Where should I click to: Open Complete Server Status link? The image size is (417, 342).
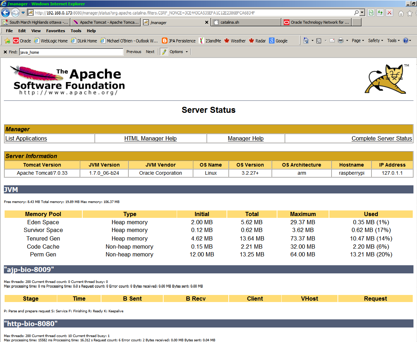[382, 138]
